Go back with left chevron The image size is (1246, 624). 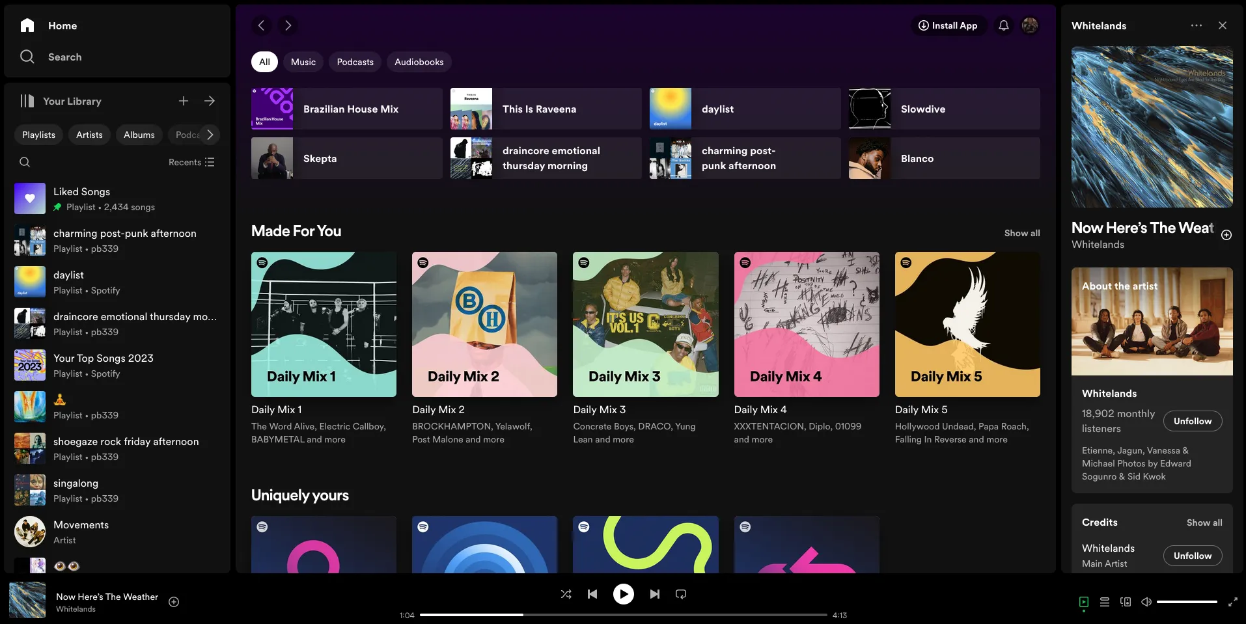(x=262, y=25)
